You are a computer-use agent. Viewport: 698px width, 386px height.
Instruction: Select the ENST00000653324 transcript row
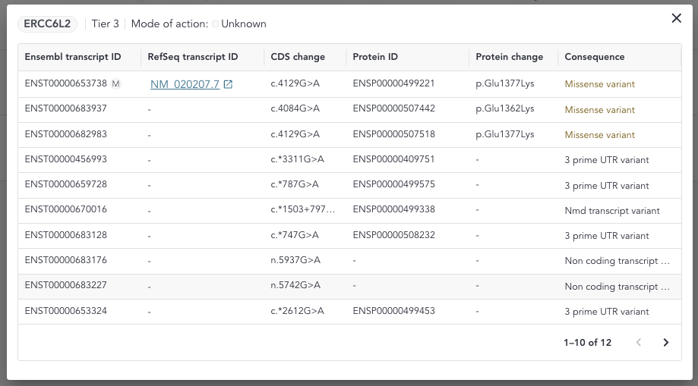[x=66, y=311]
